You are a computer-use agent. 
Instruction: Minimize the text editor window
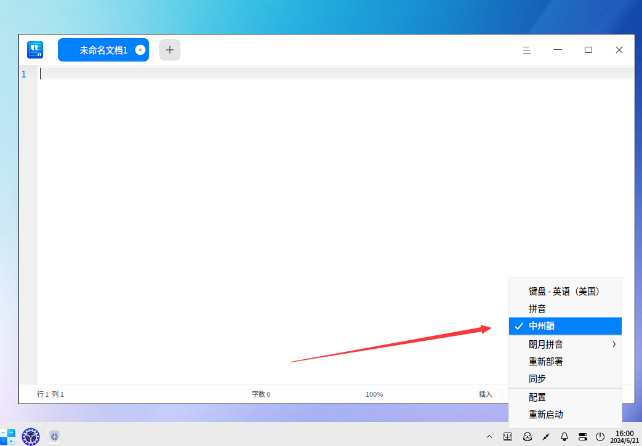coord(558,50)
